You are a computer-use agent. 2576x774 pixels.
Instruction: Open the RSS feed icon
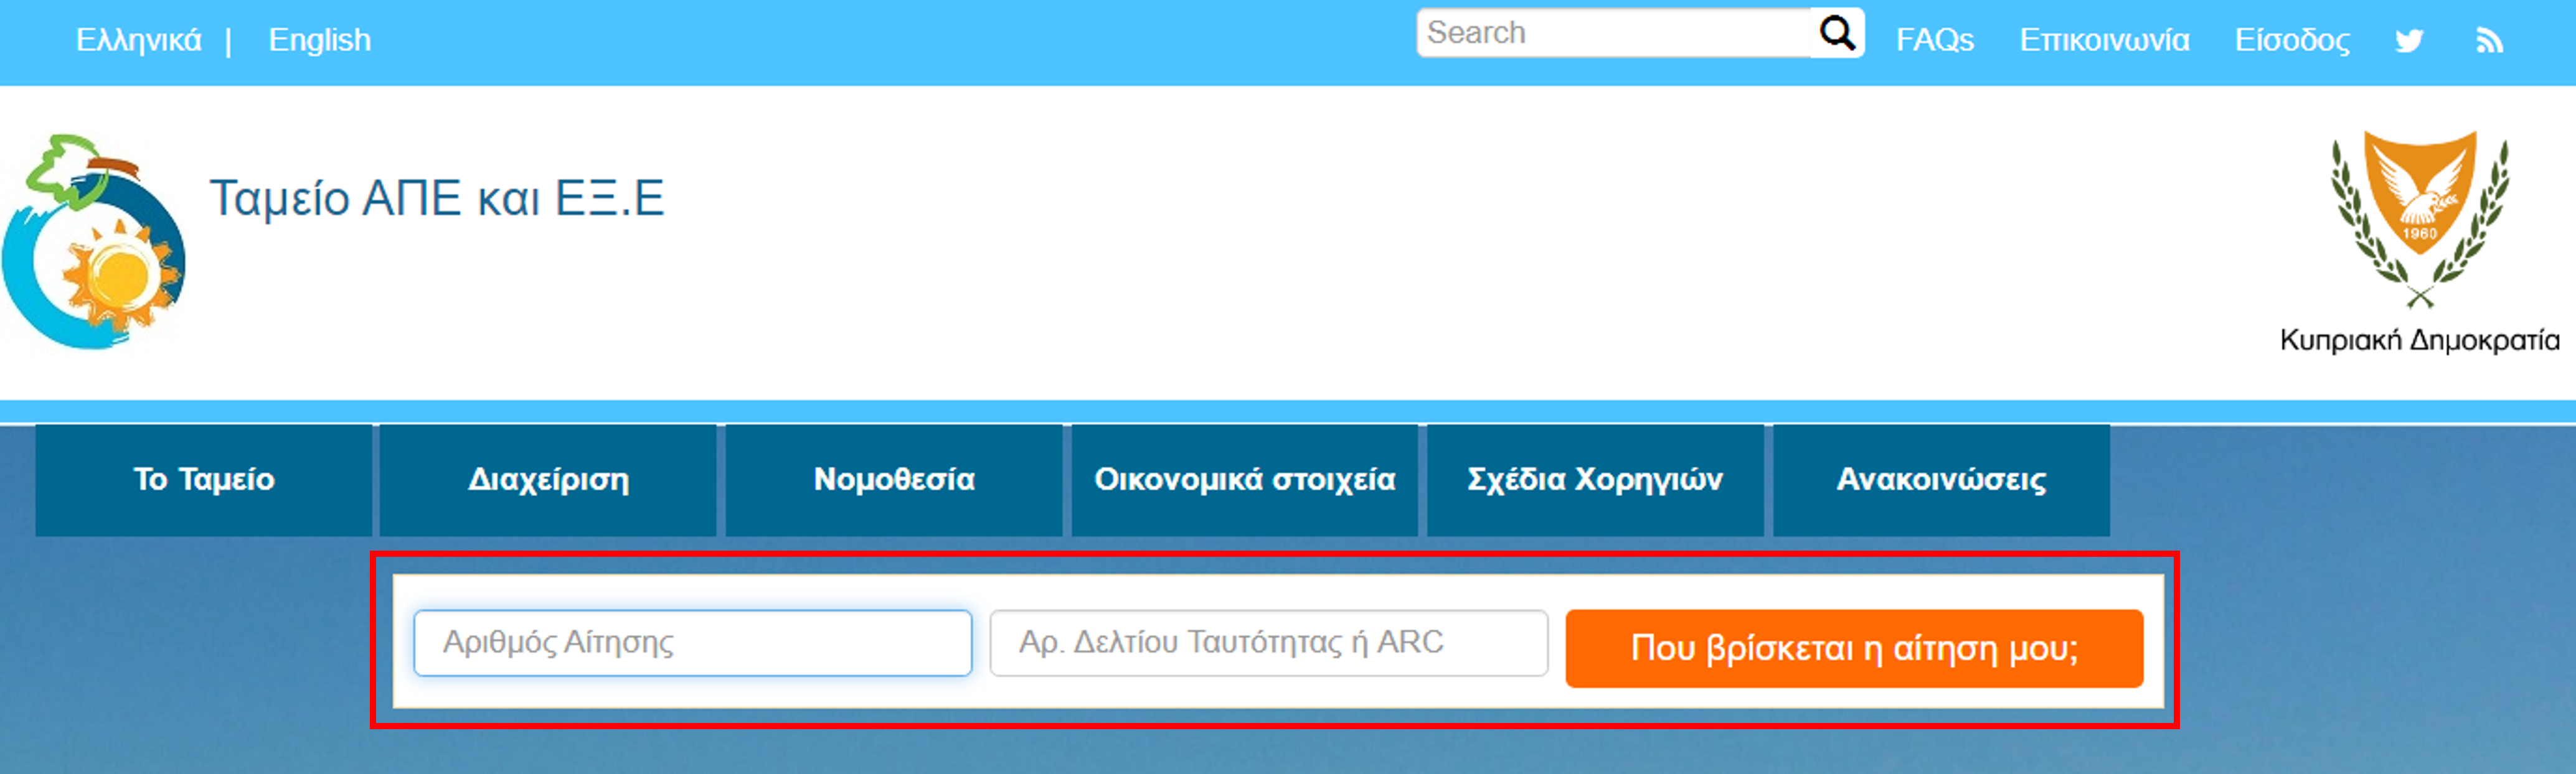click(2489, 40)
